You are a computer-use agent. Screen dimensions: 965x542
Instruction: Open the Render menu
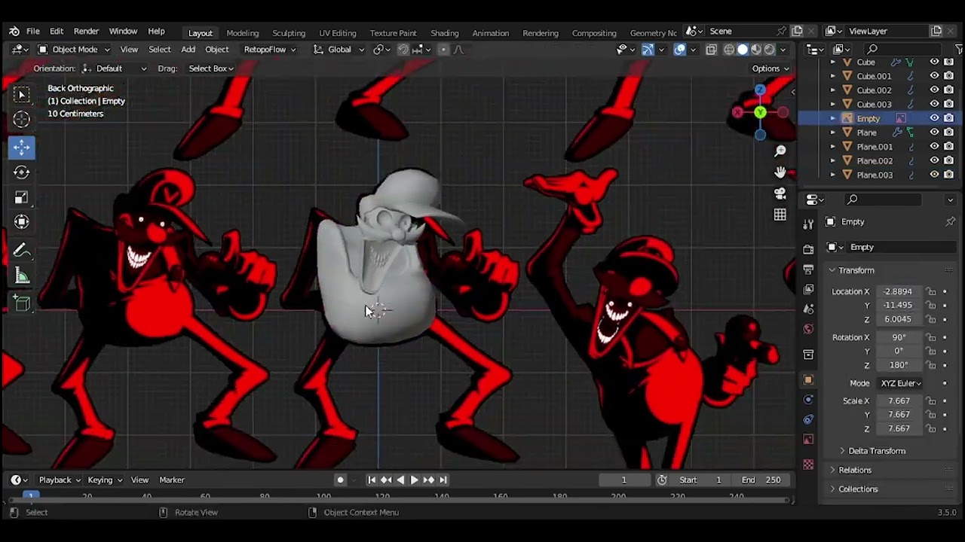click(86, 32)
